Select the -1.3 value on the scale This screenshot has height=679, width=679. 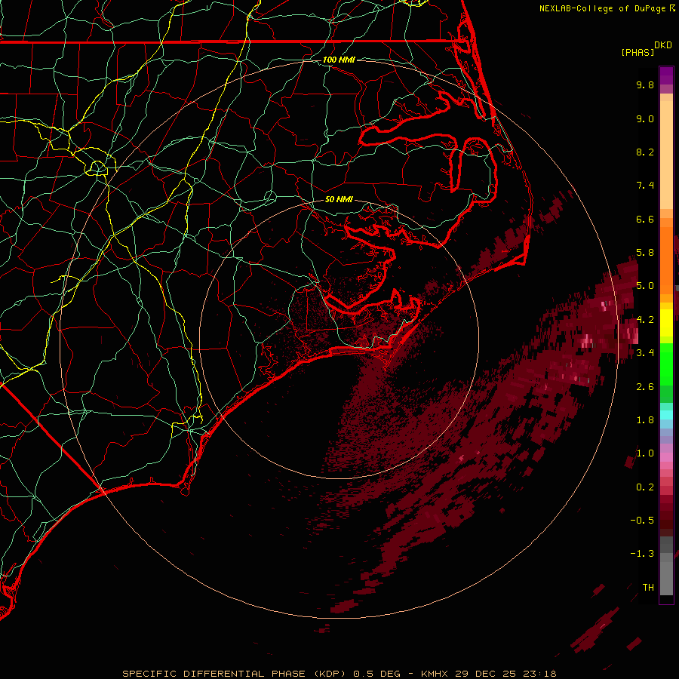point(642,554)
